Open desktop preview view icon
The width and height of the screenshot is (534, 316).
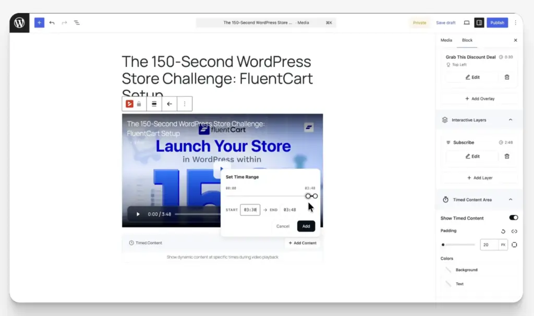click(467, 23)
